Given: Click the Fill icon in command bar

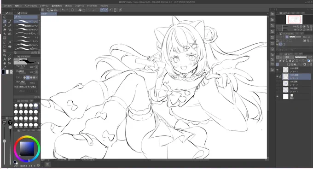Looking at the screenshot, I should pyautogui.click(x=80, y=10).
